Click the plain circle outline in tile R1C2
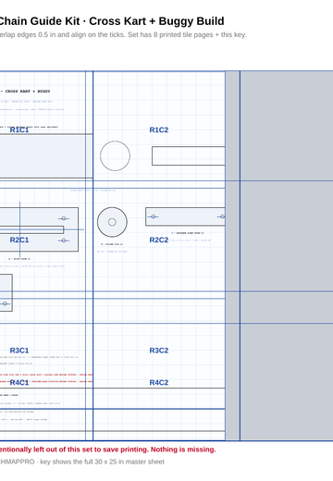 pyautogui.click(x=115, y=156)
